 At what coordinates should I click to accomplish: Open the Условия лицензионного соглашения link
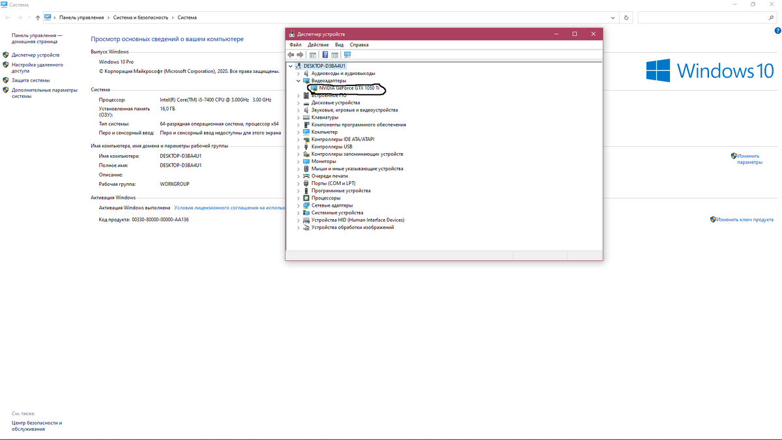(x=230, y=208)
